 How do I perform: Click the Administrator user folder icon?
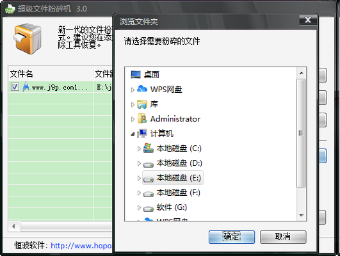click(x=142, y=119)
